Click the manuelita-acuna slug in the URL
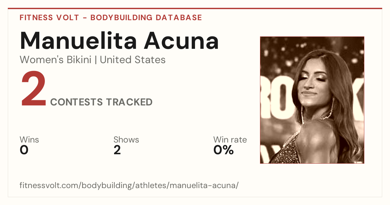The height and width of the screenshot is (205, 390). (x=203, y=186)
